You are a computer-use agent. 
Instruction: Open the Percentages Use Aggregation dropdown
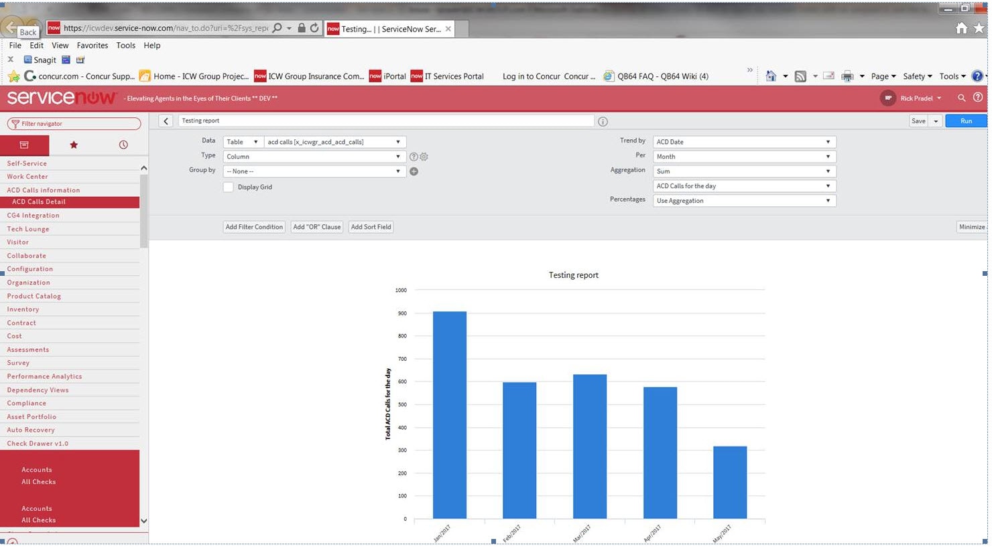[744, 201]
